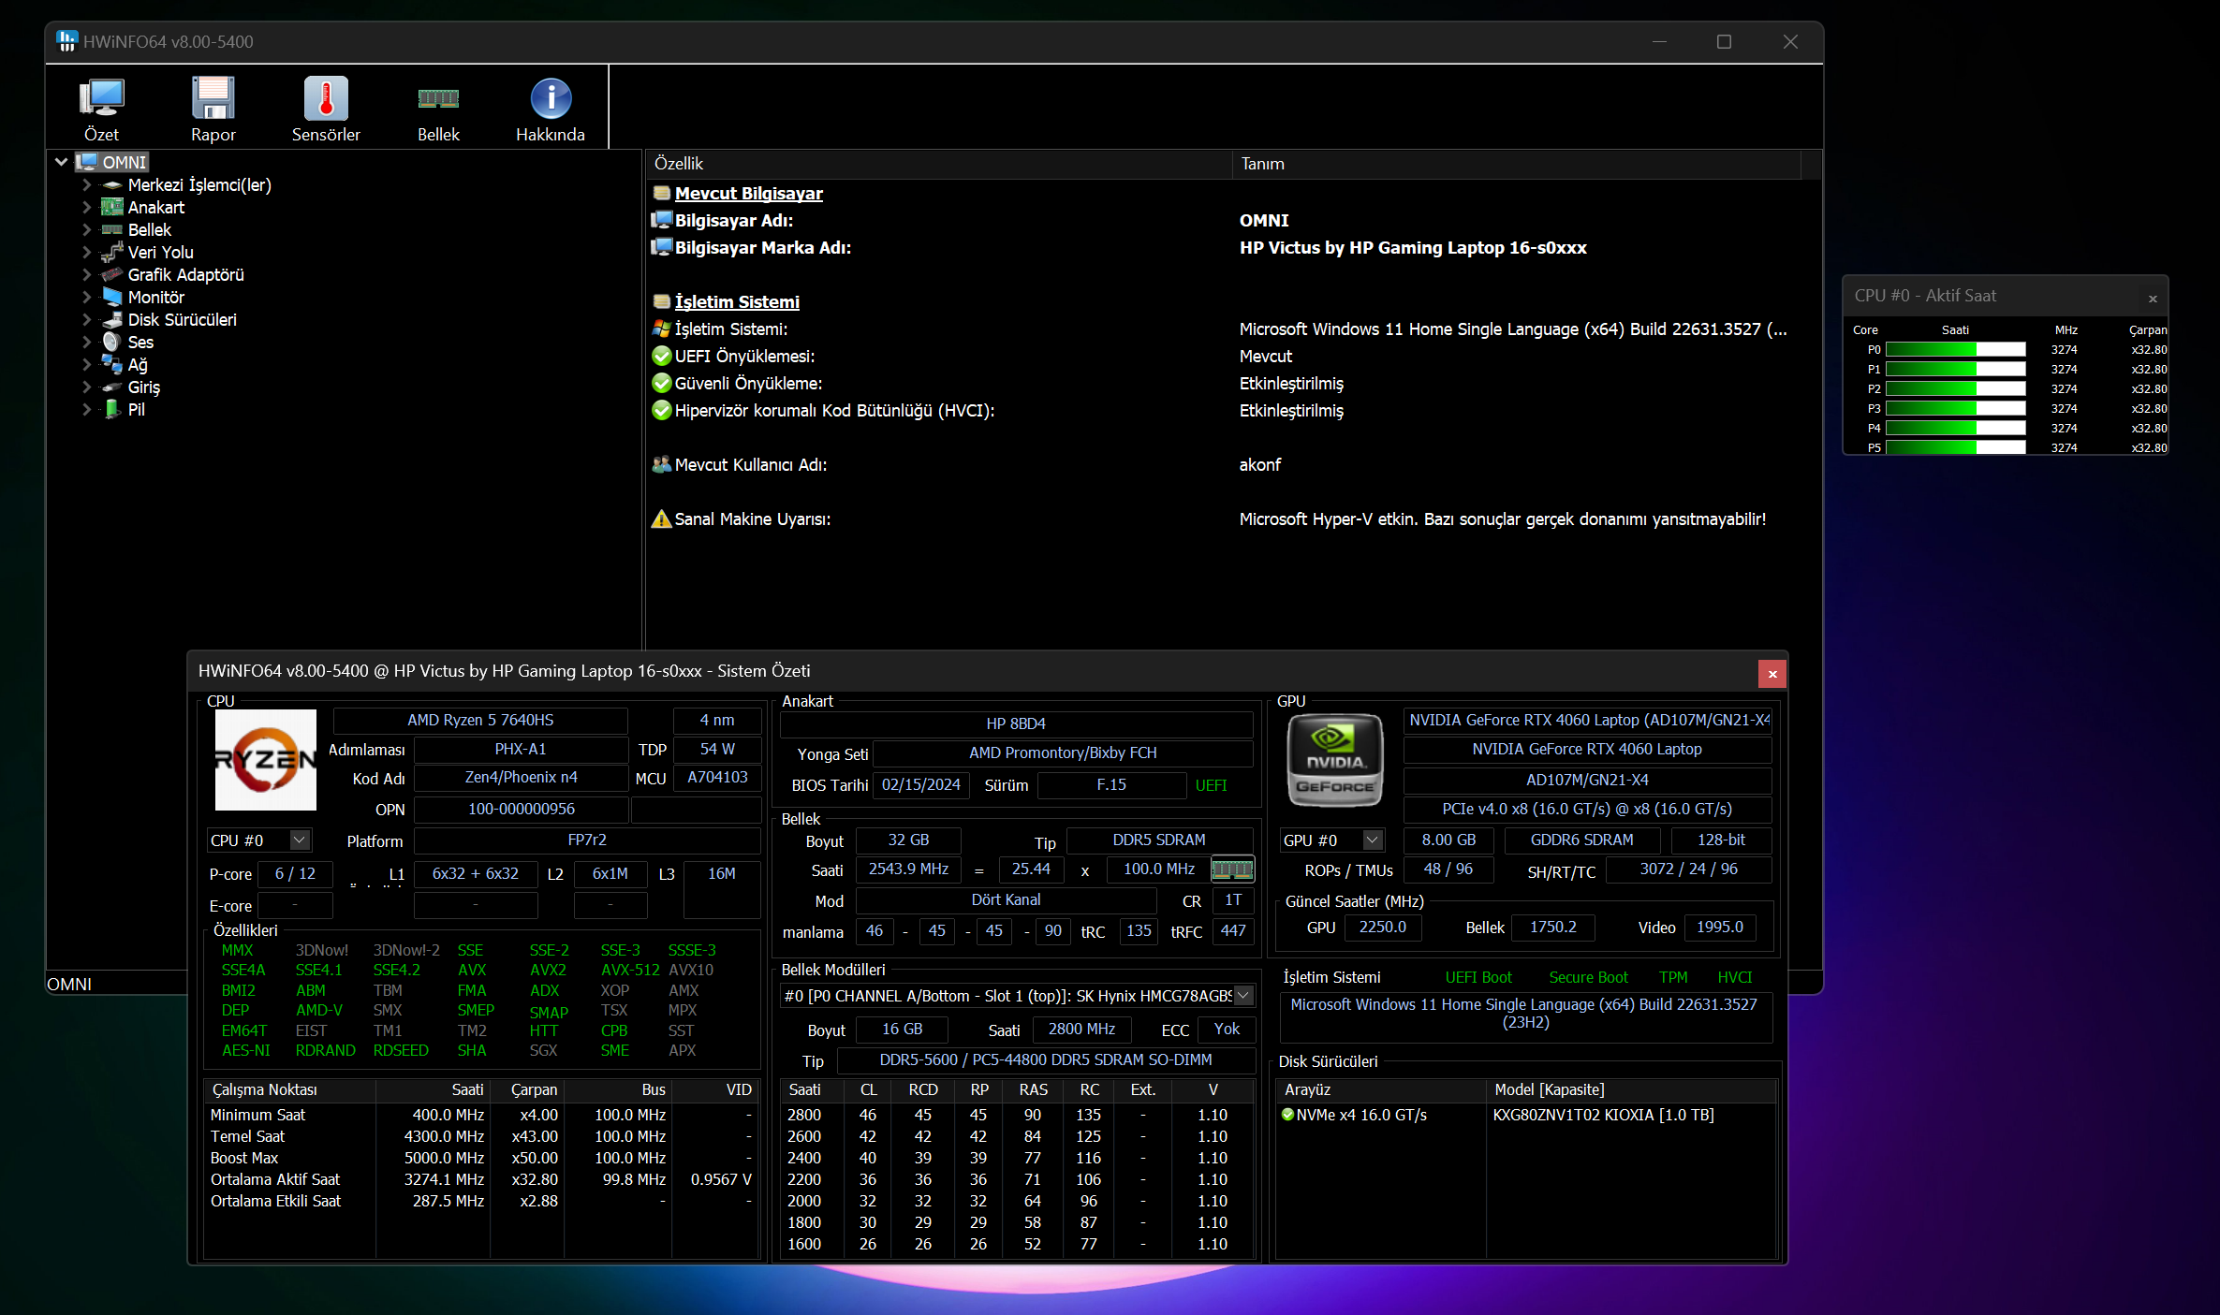Click the Grafik Adaptörü card icon
The image size is (2220, 1315).
(x=112, y=274)
